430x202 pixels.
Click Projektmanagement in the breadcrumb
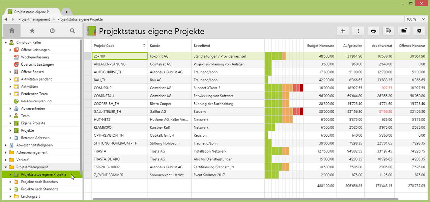(34, 20)
